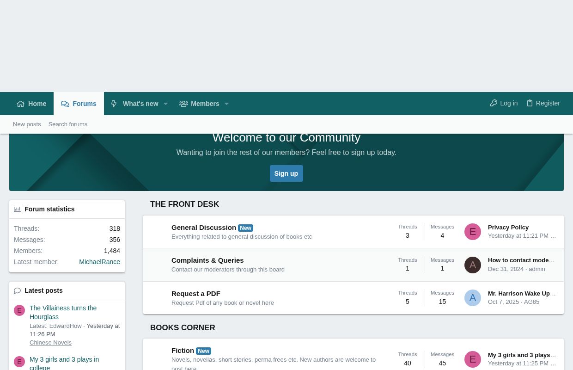Open the Request a PDF forum

click(195, 294)
